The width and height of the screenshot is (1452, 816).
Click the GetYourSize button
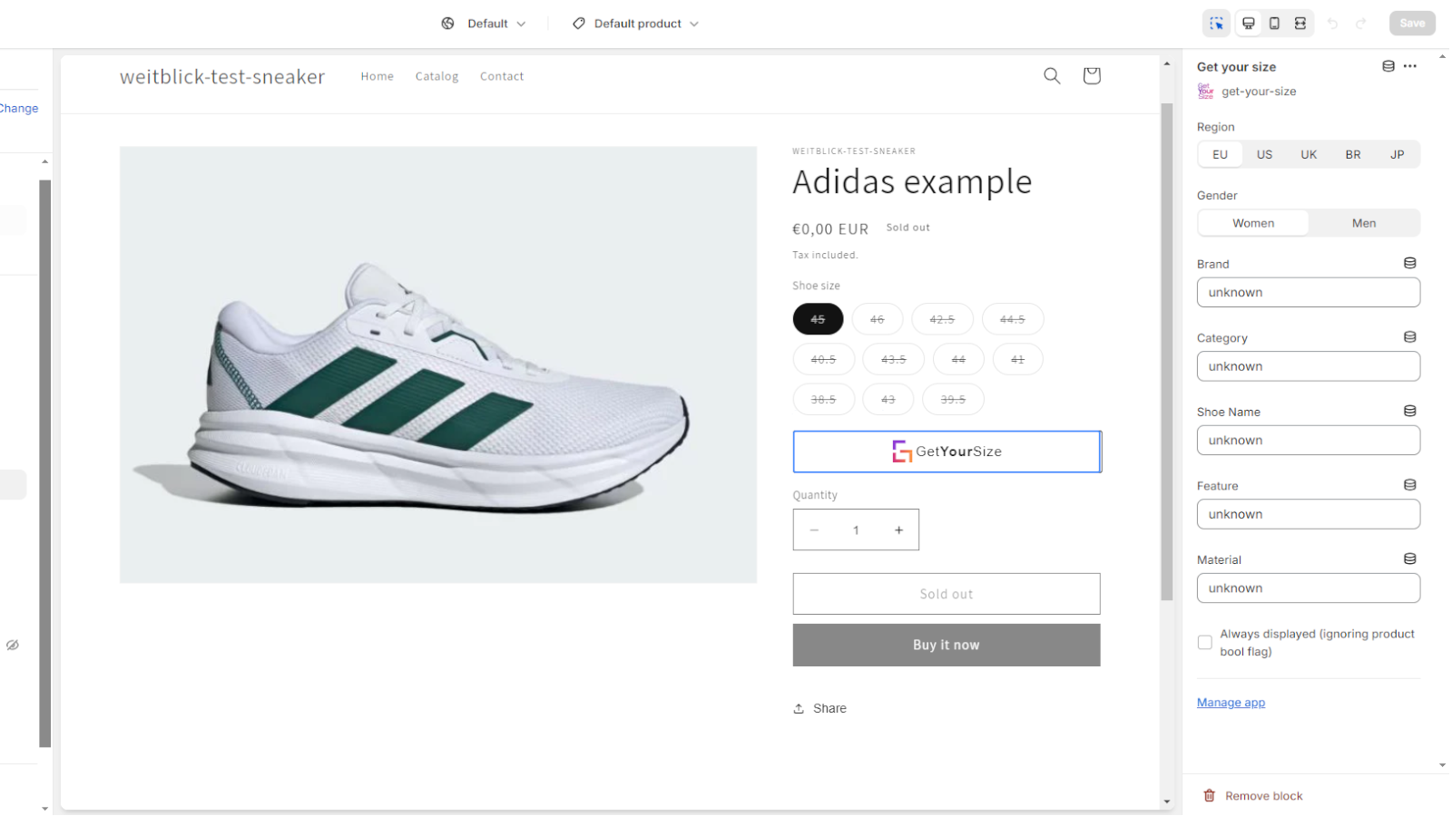click(947, 452)
